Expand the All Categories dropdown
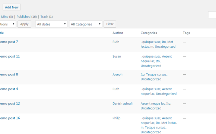The image size is (216, 134). coord(86,24)
